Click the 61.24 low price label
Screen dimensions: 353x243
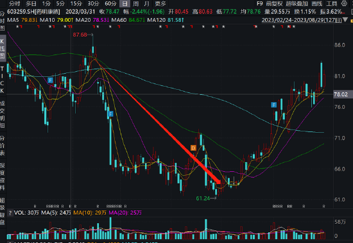point(203,198)
